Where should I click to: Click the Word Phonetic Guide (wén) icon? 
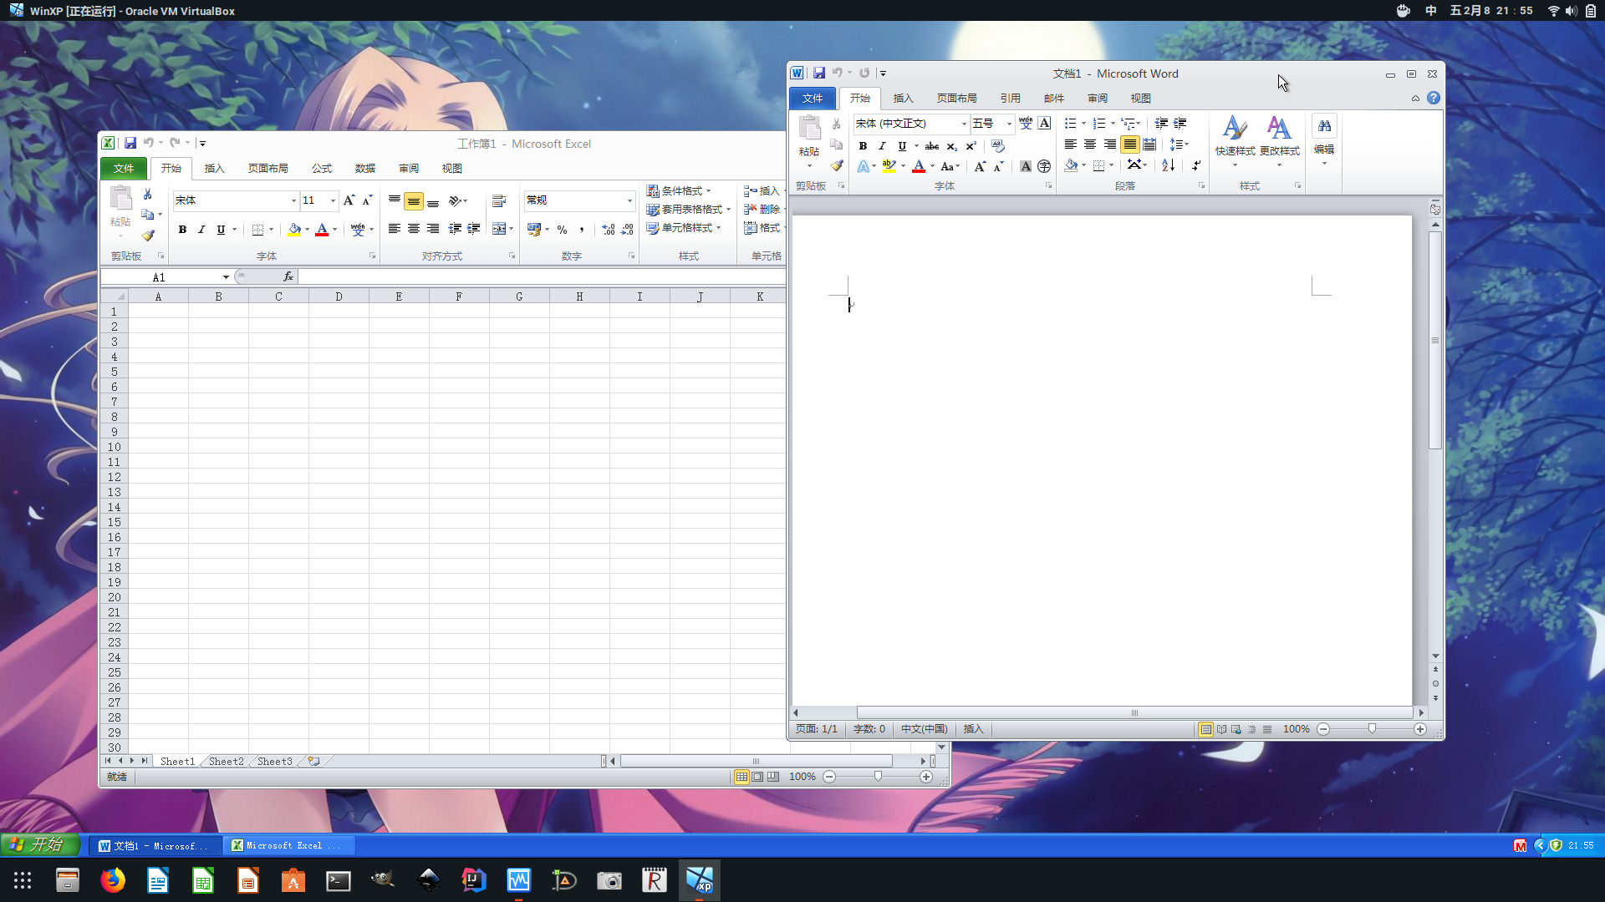(1026, 123)
